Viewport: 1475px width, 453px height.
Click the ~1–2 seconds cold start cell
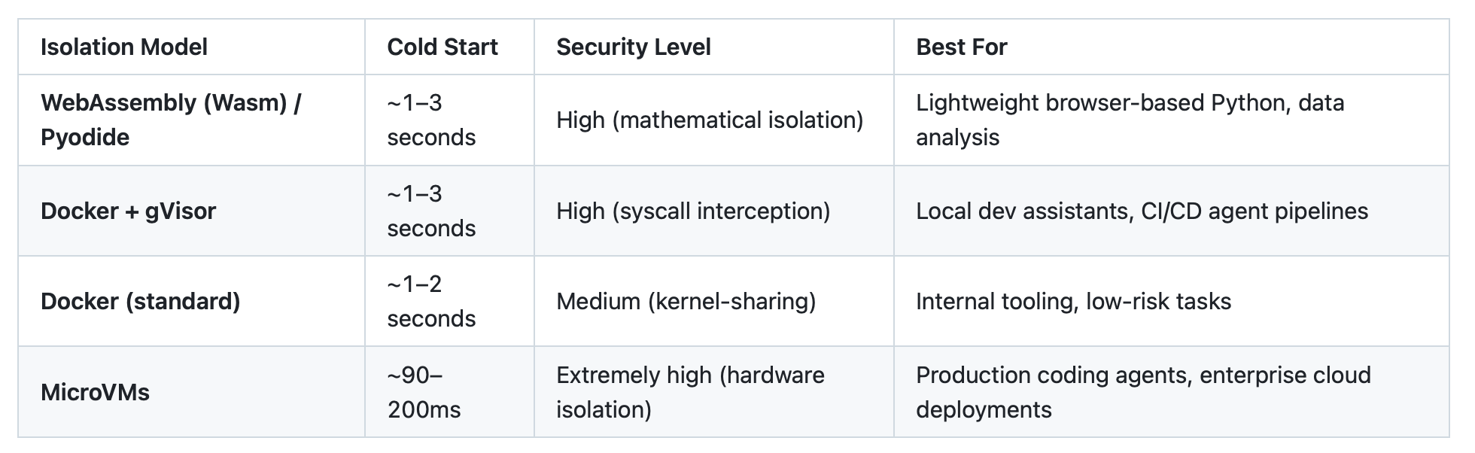(449, 301)
